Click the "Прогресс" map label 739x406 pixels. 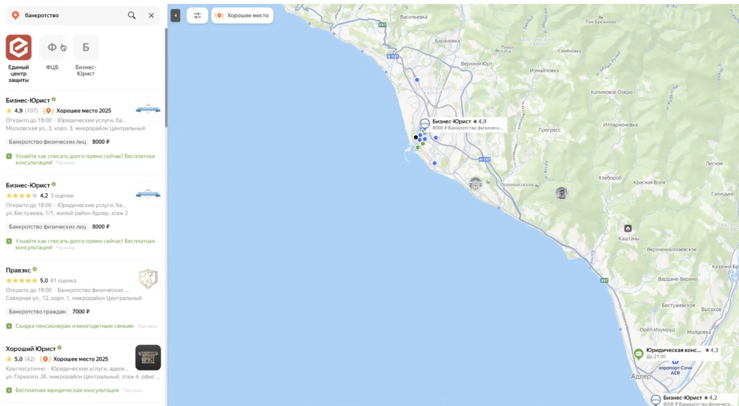click(x=550, y=130)
